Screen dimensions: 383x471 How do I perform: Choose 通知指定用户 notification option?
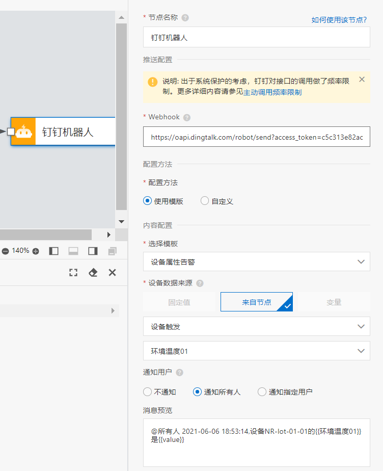[262, 391]
